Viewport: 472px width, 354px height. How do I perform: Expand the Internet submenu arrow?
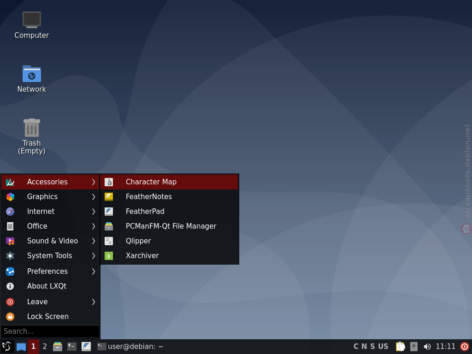click(x=94, y=211)
